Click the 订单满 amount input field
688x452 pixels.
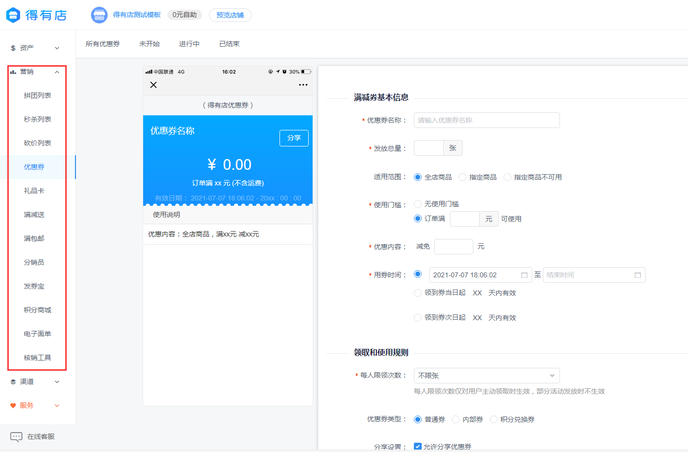pyautogui.click(x=465, y=219)
